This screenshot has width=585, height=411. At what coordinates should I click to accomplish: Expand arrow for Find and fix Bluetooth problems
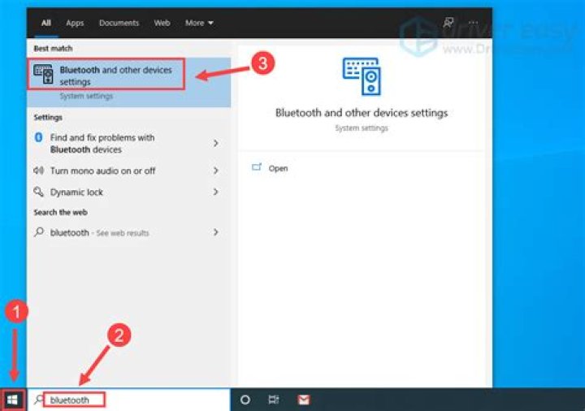click(215, 144)
